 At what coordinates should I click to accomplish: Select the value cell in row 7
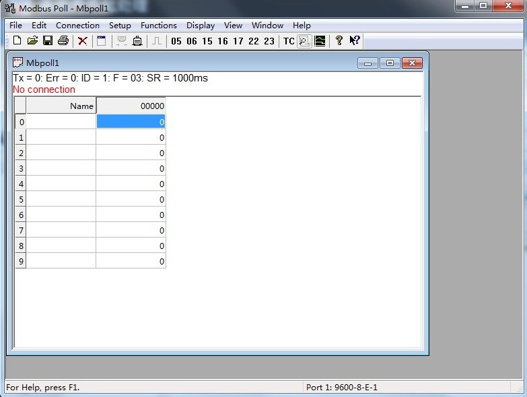click(x=131, y=230)
